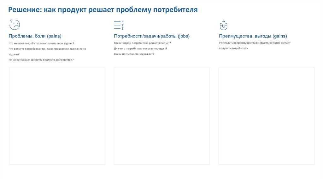Click text 'Для чего потребитель покупает продукт?'
This screenshot has height=181, width=323.
pos(140,49)
